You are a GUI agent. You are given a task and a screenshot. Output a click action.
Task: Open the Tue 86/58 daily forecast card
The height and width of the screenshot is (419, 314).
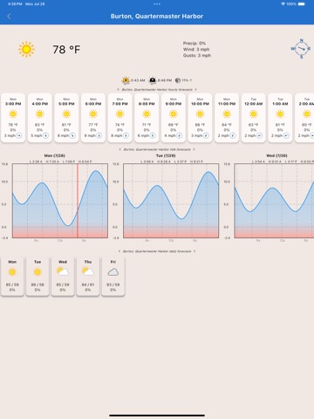[x=38, y=276]
